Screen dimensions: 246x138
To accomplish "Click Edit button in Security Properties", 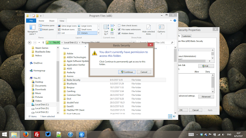I will pos(206,66).
